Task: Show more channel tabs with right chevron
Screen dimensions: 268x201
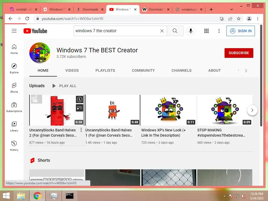Action: pos(246,71)
